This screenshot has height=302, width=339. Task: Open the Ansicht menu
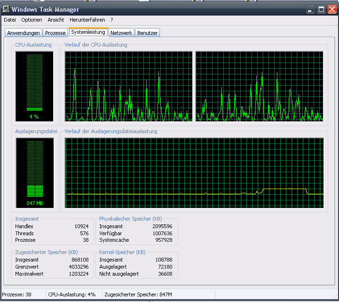coord(56,20)
